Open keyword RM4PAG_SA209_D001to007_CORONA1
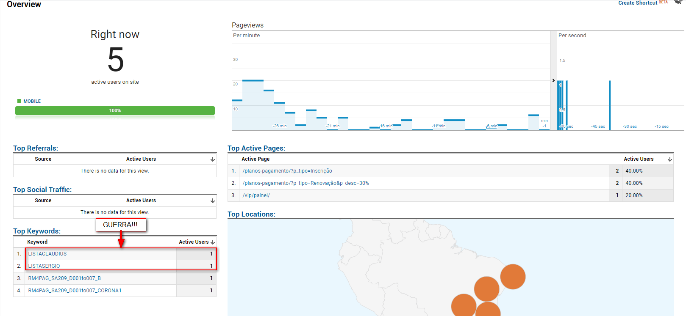The width and height of the screenshot is (686, 316). pos(75,291)
